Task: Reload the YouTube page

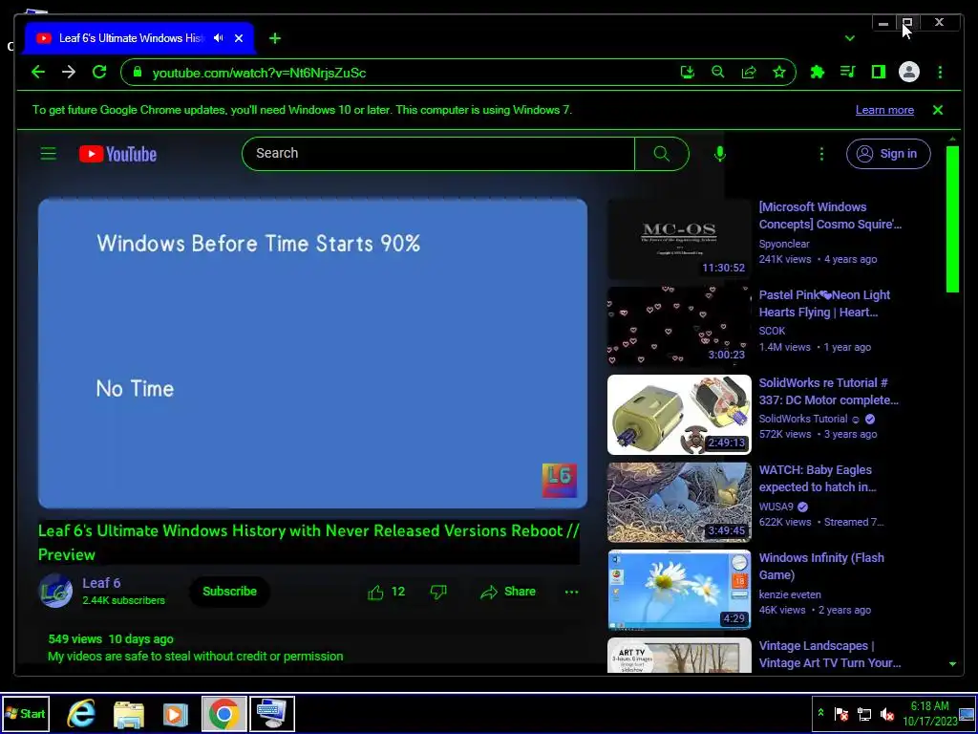Action: 99,73
